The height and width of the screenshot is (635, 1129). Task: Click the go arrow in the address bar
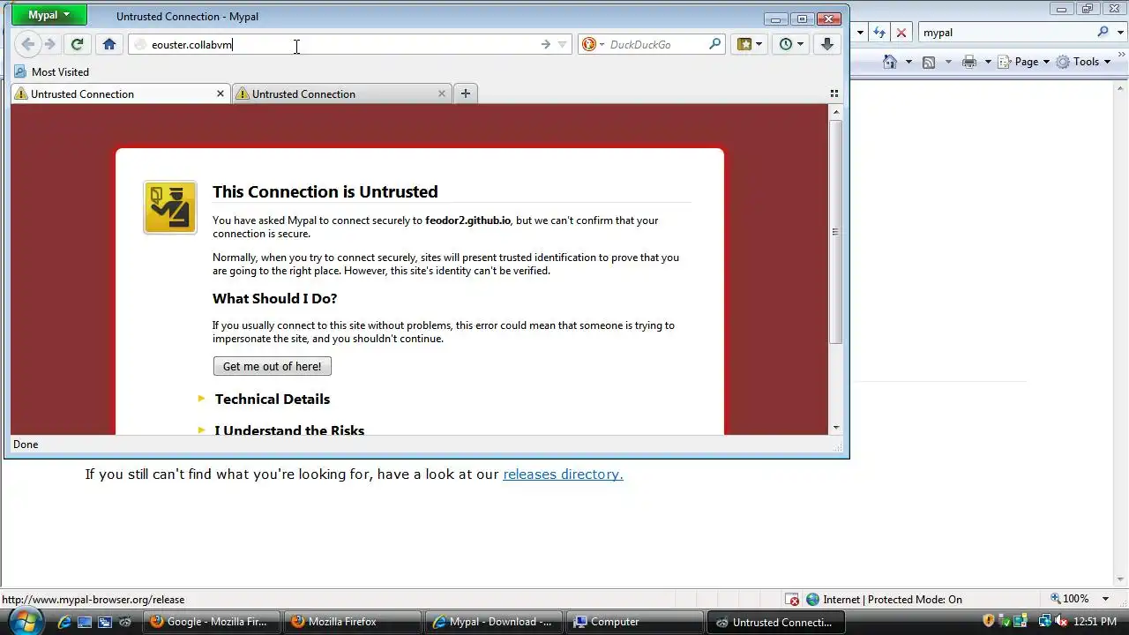[545, 44]
